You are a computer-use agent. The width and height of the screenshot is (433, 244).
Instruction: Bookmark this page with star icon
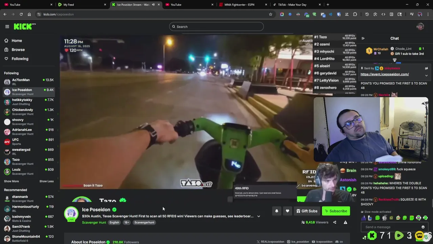tap(271, 14)
